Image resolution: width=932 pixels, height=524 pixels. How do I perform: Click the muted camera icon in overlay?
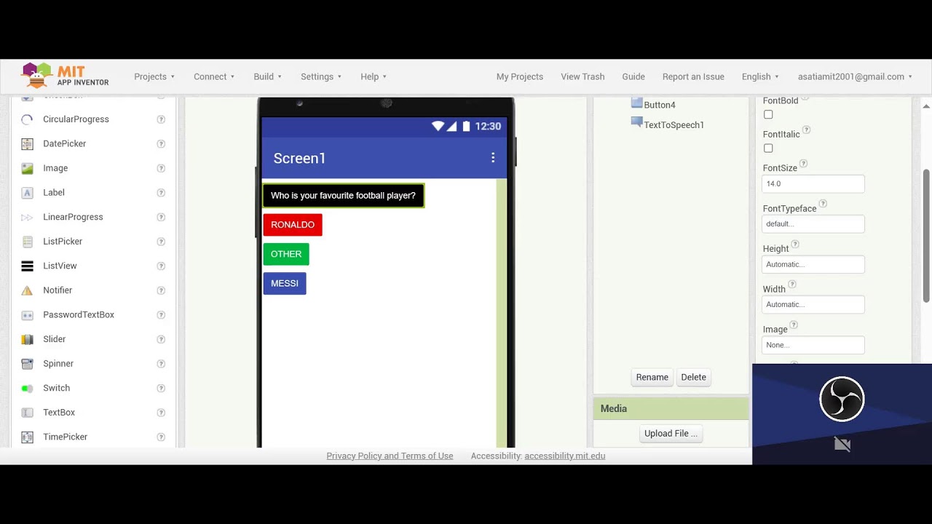pyautogui.click(x=842, y=444)
